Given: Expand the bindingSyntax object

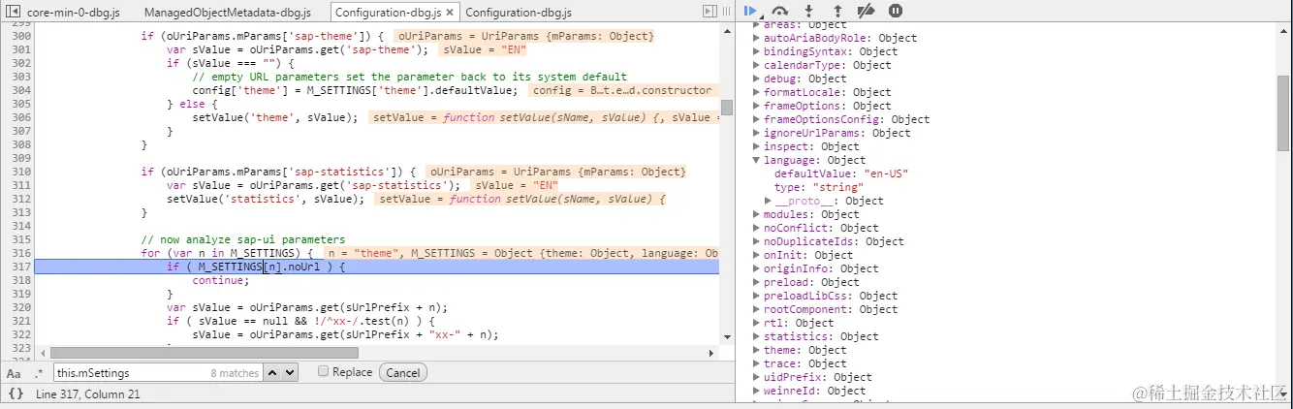Looking at the screenshot, I should (x=756, y=51).
